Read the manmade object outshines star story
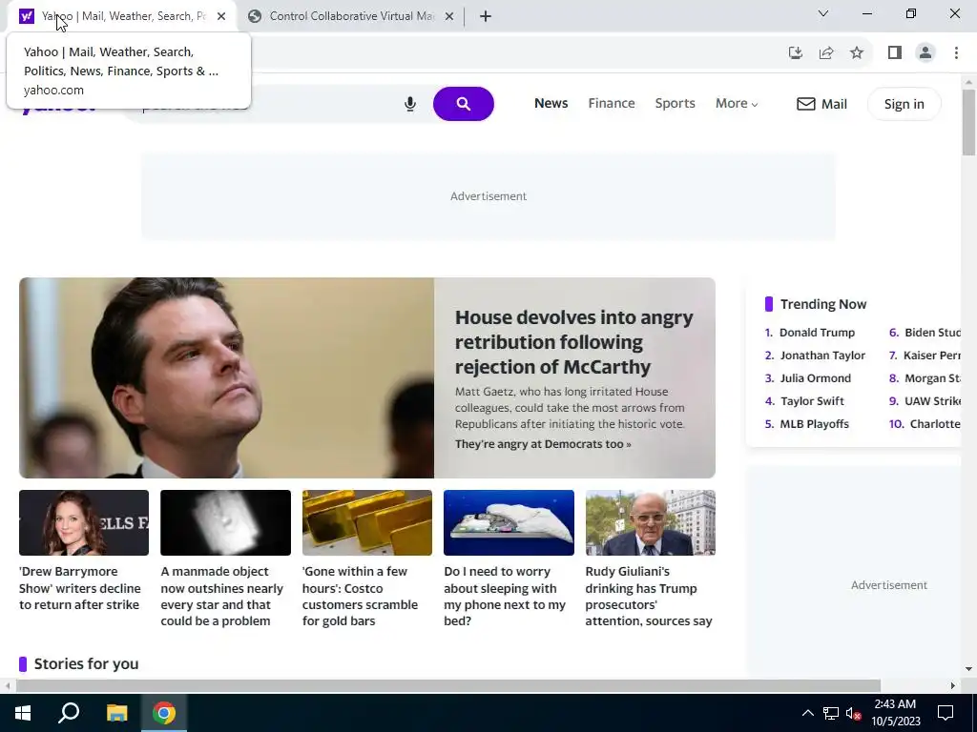The width and height of the screenshot is (977, 732). click(x=221, y=596)
